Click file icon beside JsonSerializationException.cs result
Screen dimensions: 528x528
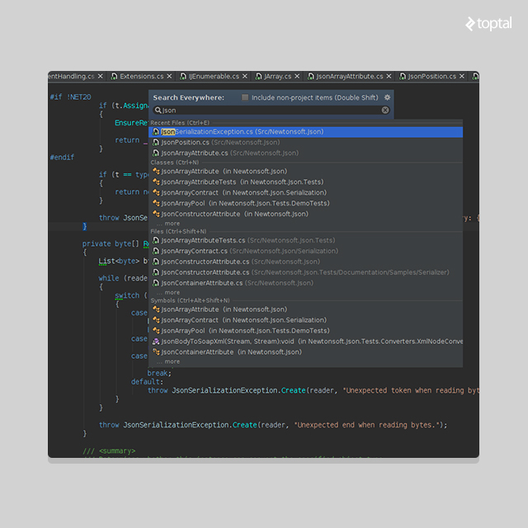tap(156, 132)
